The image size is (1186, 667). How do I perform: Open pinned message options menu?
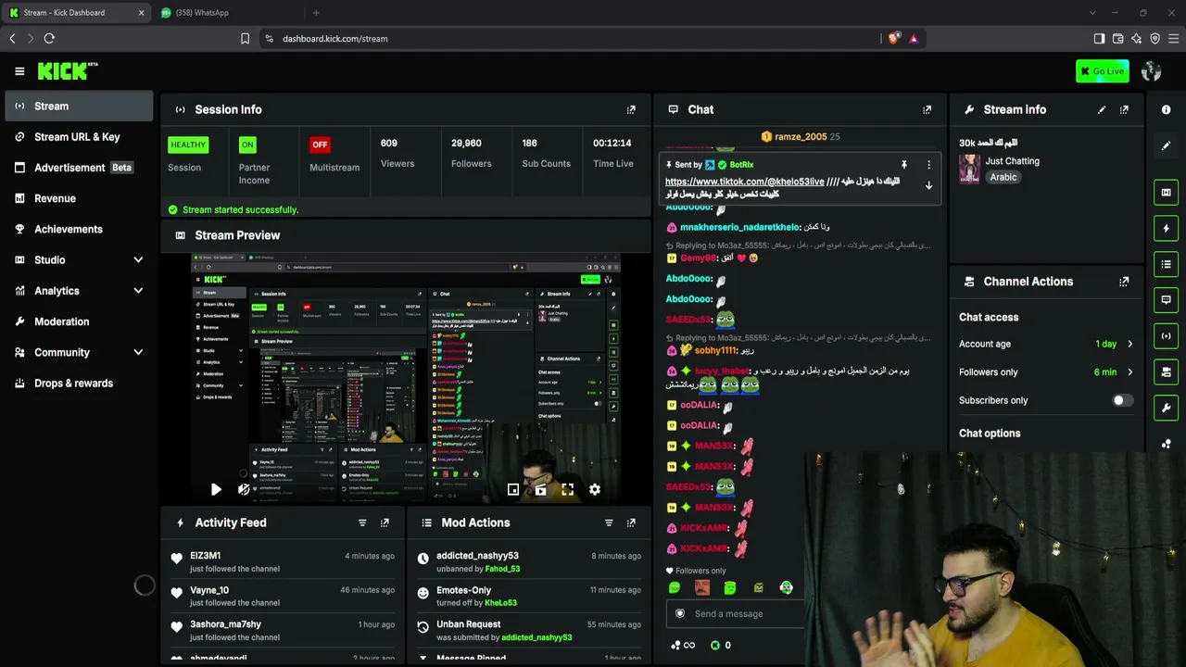click(x=928, y=165)
